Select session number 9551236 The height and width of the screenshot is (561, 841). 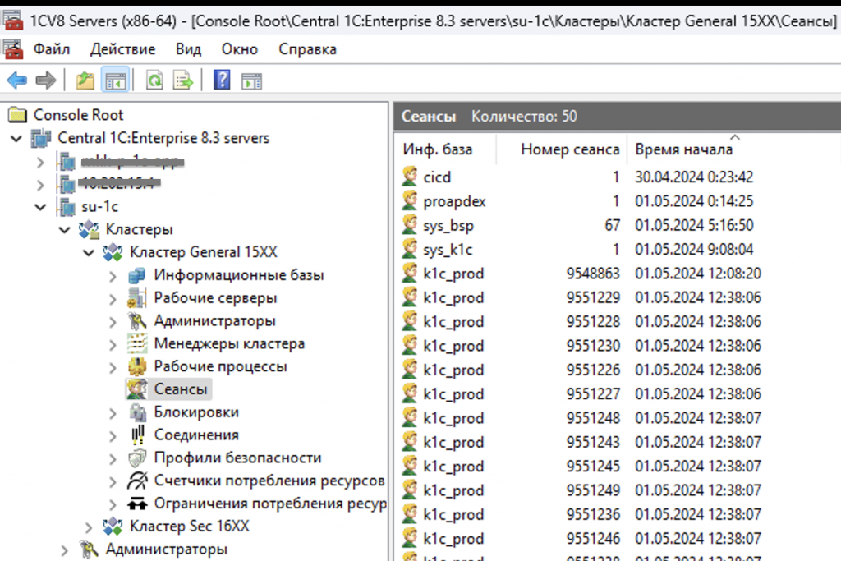tap(593, 514)
